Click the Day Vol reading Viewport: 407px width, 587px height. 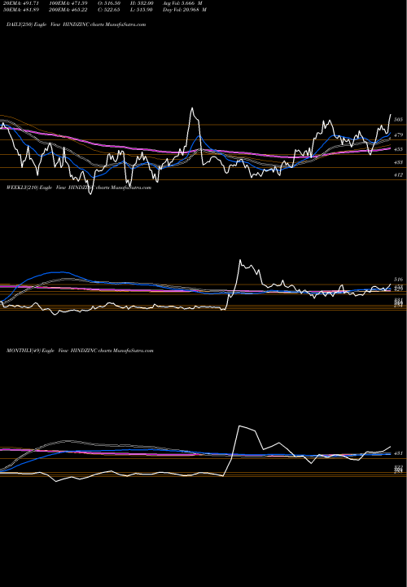point(185,10)
